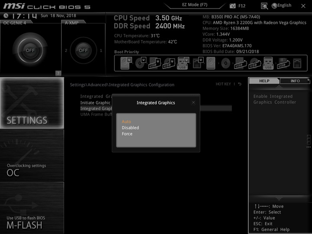Click the date Sun 18 Nov, 2018
Screen dimensions: 312x234
coord(58,16)
